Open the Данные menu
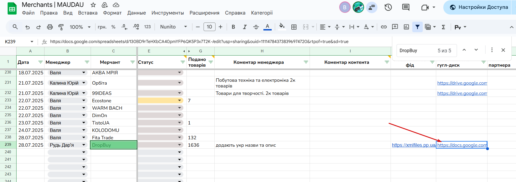Screen dimensions: 516x182 137,13
